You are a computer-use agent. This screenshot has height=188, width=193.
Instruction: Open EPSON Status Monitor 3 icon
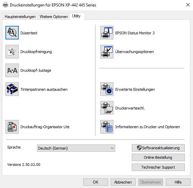coord(107,33)
